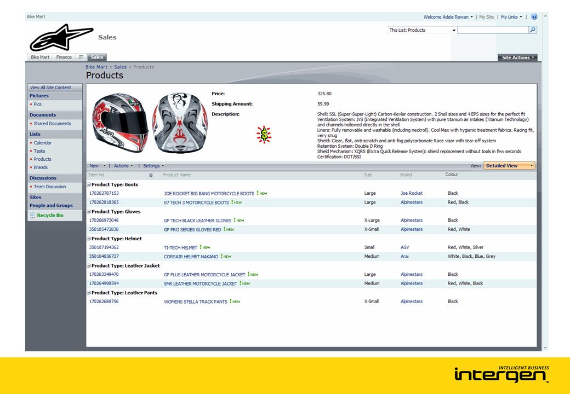Click the black-visor AGV helmet image
This screenshot has height=394, width=570.
[x=120, y=122]
